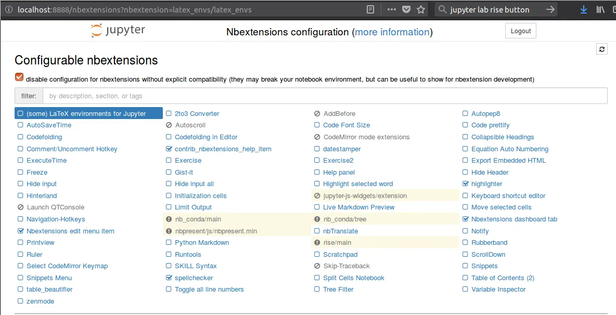Click the Jupyter logo
Screen dimensions: 616x315
[118, 31]
